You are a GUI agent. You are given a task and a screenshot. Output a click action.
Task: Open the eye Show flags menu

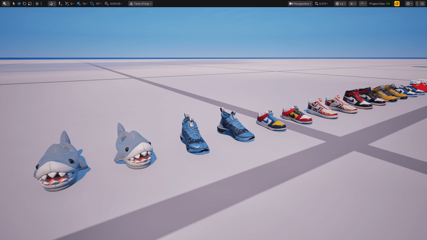click(x=352, y=4)
